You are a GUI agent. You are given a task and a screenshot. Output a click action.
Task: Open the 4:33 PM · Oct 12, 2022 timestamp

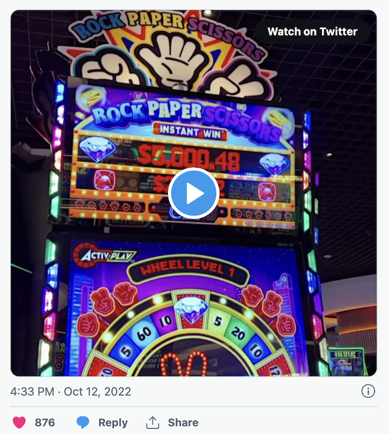point(70,391)
